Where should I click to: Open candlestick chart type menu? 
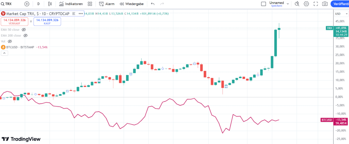[x=50, y=4]
